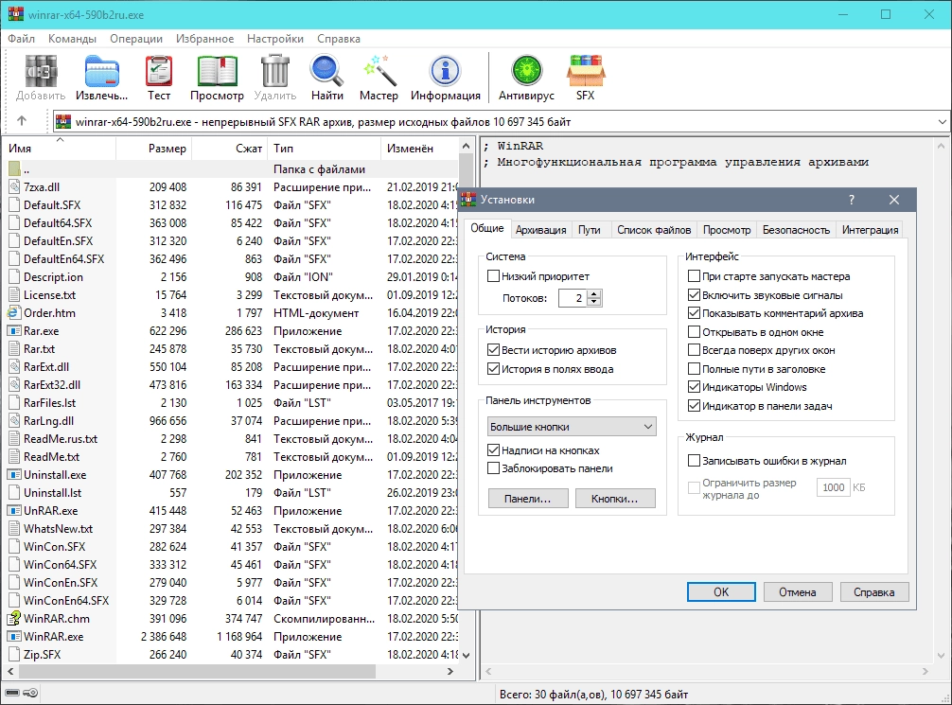Image resolution: width=952 pixels, height=705 pixels.
Task: Expand the archive path address dropdown
Action: [x=942, y=121]
